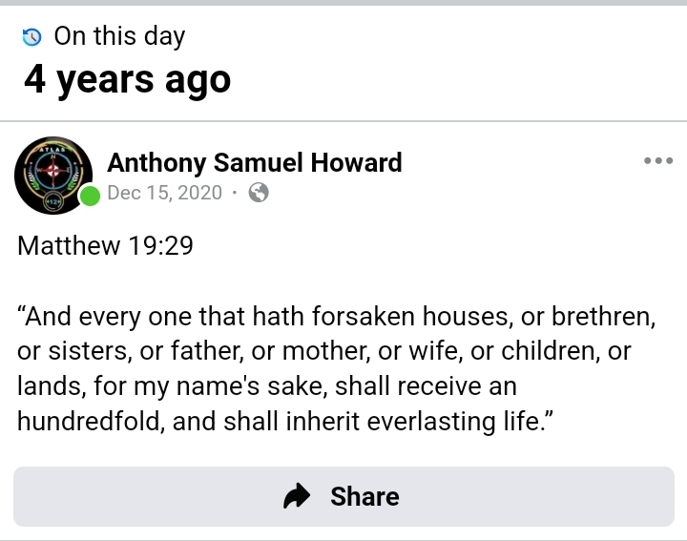Click the "On this day" label
Screen dimensions: 687x541
point(119,37)
